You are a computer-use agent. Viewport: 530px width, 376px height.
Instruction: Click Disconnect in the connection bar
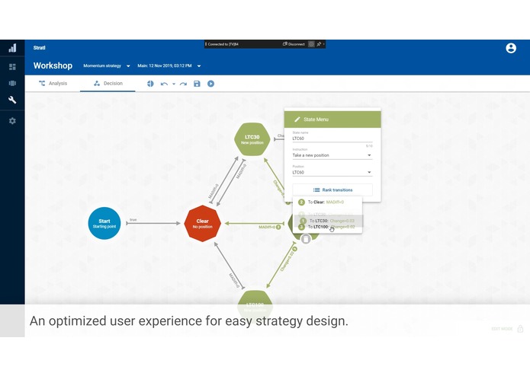coord(294,44)
